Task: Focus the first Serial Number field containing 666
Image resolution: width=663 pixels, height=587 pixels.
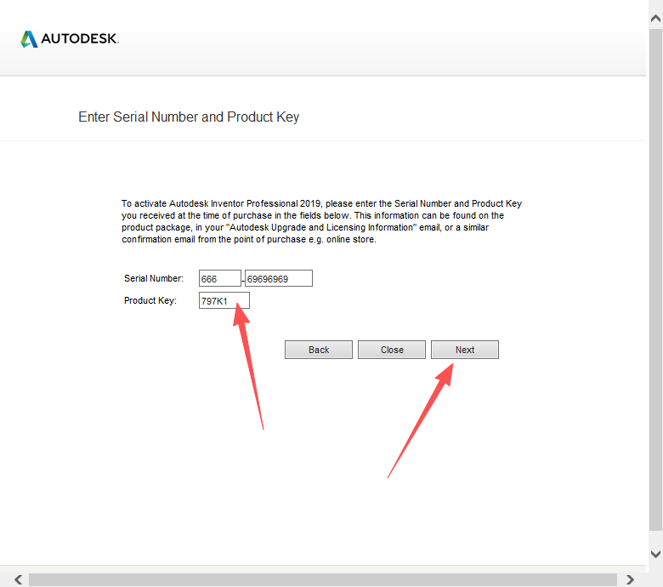Action: click(220, 278)
